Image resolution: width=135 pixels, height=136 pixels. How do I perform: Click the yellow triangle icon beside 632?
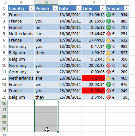click(x=108, y=40)
